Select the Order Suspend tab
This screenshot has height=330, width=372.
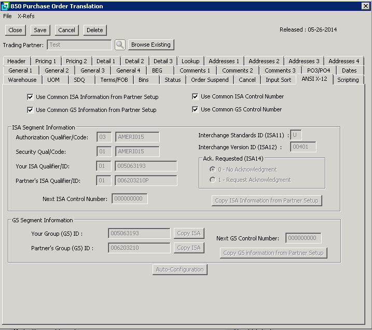pos(210,80)
